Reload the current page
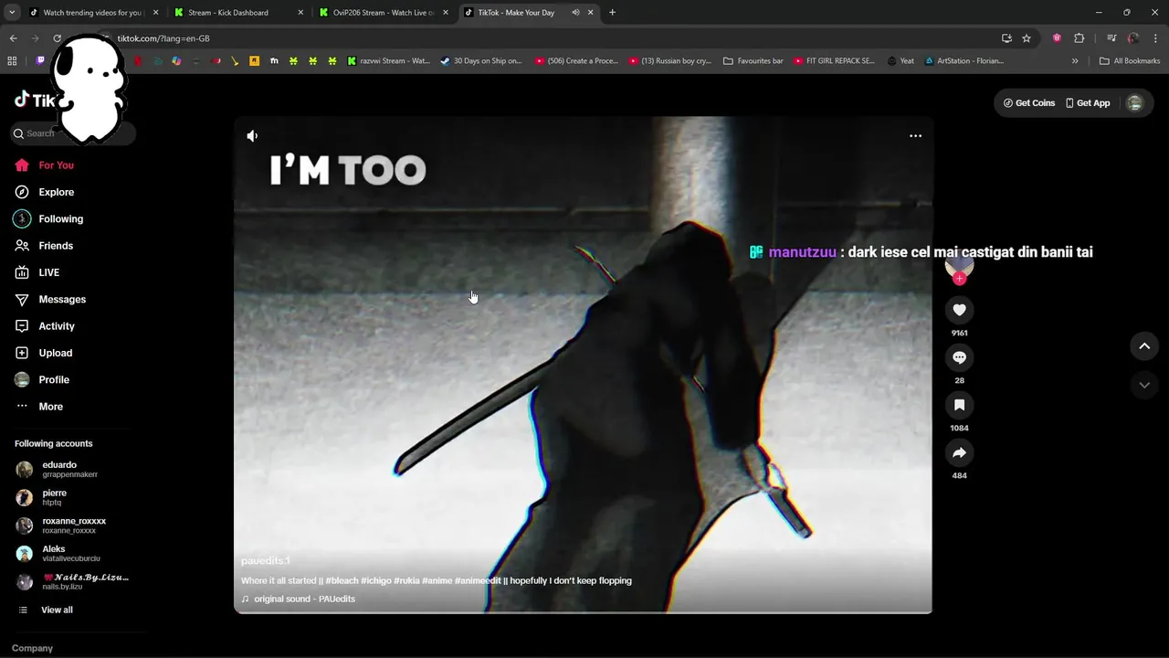This screenshot has height=658, width=1169. pyautogui.click(x=57, y=38)
